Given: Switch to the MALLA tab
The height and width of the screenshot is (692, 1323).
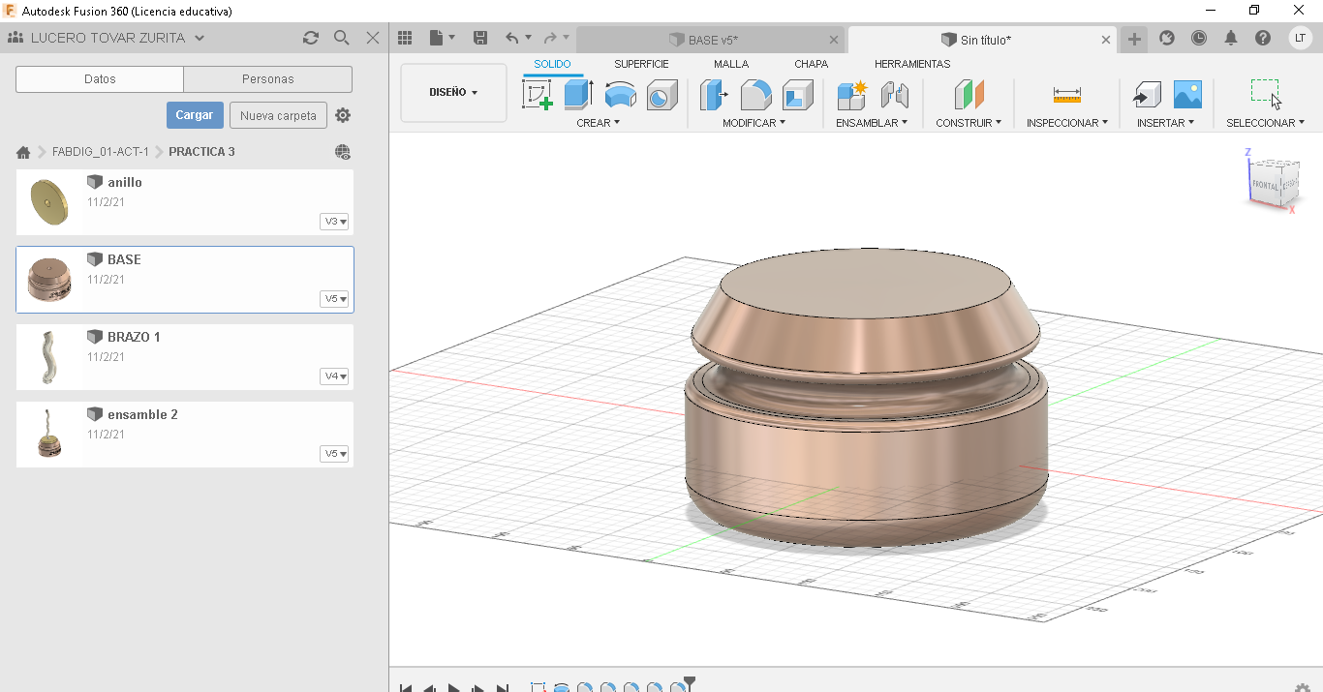Looking at the screenshot, I should (x=731, y=64).
